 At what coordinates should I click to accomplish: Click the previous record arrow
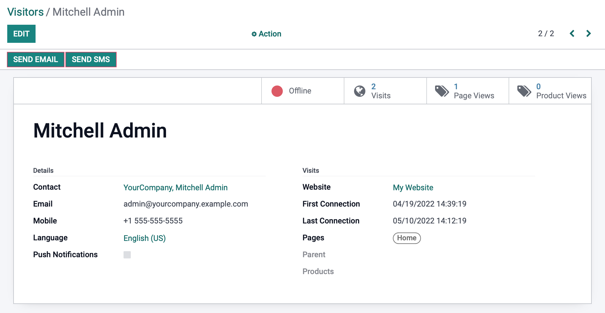click(x=572, y=33)
